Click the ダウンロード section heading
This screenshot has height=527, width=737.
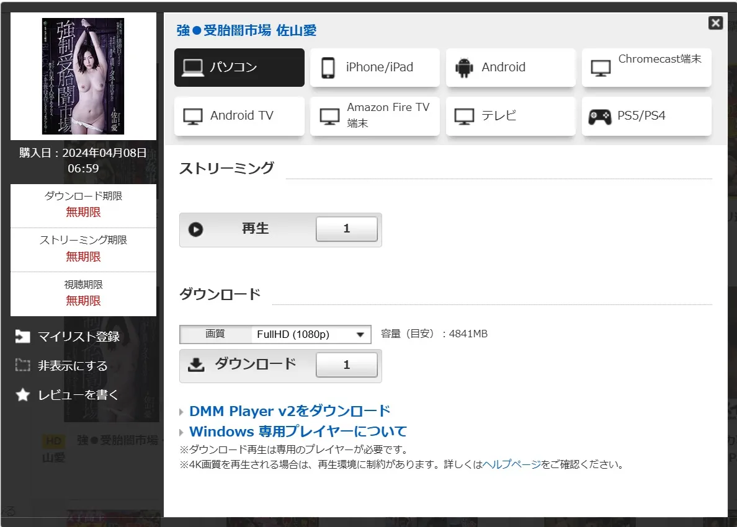coord(220,294)
